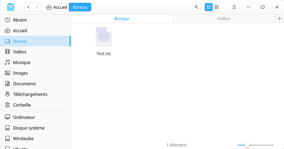
Task: Open Ordinateur in the sidebar
Action: (x=35, y=118)
